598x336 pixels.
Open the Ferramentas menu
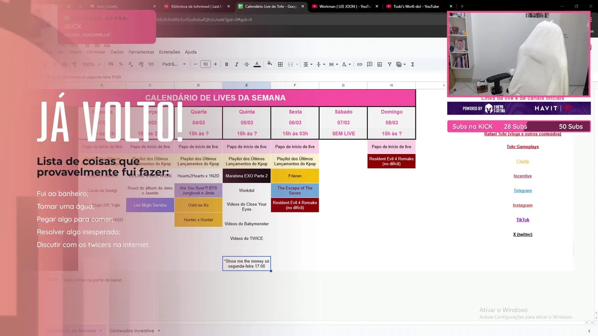(141, 52)
